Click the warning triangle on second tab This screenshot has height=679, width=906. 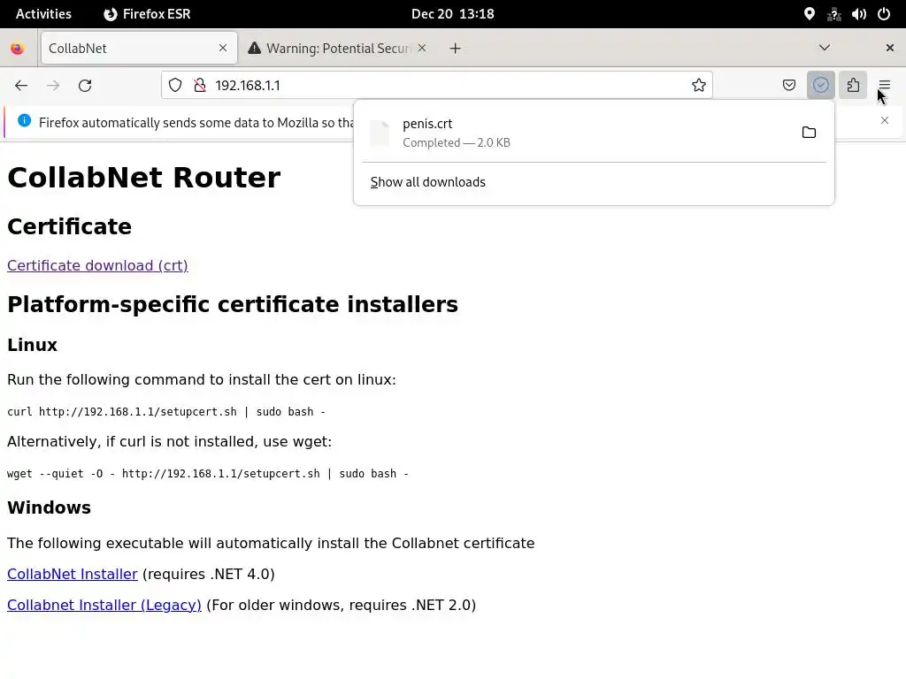[x=254, y=48]
